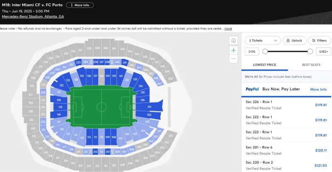Click the PayPal logo
Viewport: 332px width, 172px height.
pyautogui.click(x=252, y=89)
